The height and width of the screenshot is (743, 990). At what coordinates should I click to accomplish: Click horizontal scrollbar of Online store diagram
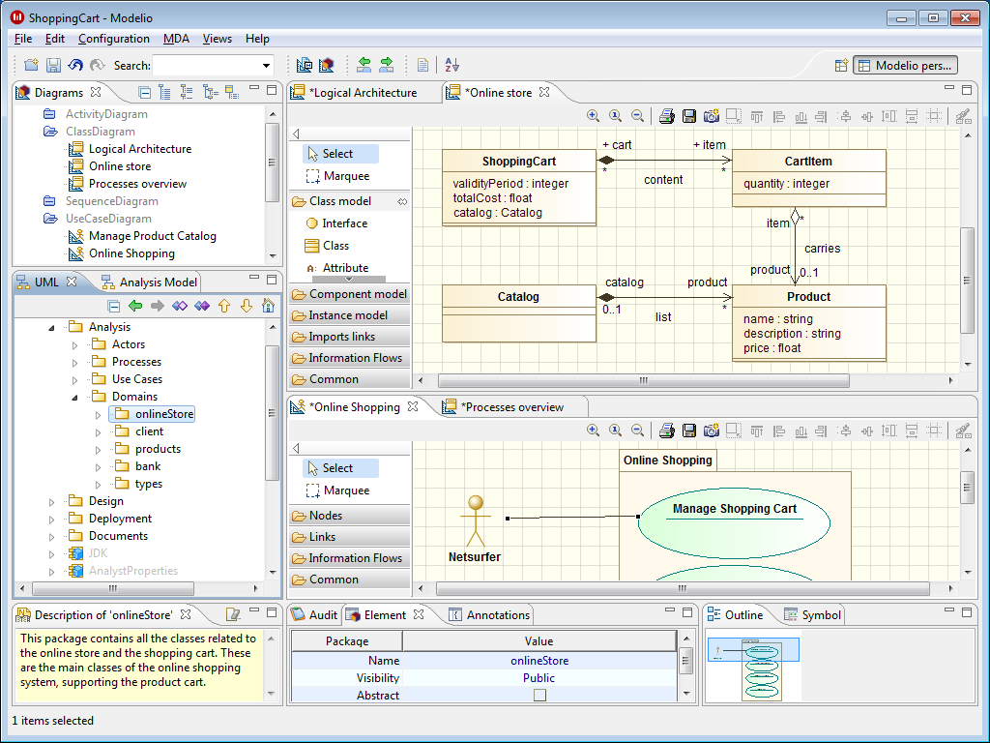click(643, 380)
